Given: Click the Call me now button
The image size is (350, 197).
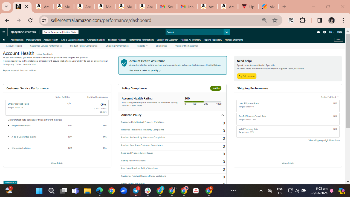Looking at the screenshot, I should (x=247, y=76).
